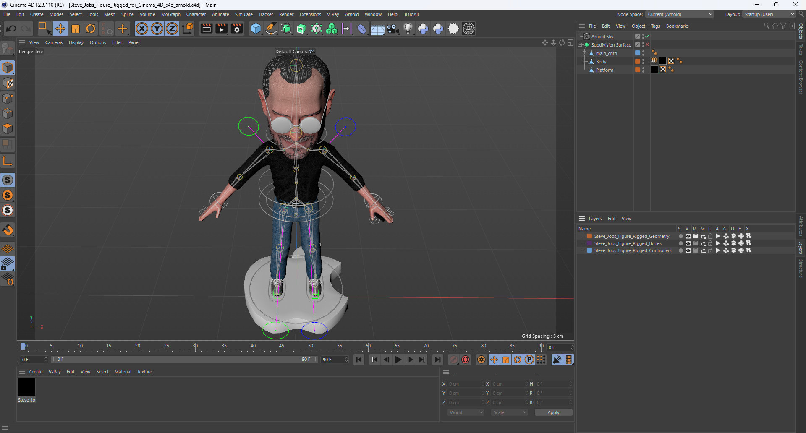Viewport: 806px width, 433px height.
Task: Add a Cube primitive object
Action: point(256,29)
